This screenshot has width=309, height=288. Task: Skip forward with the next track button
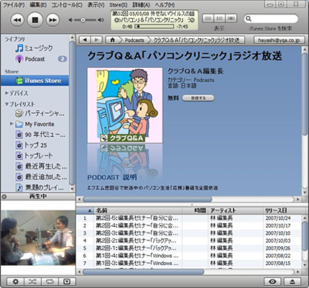coord(52,20)
